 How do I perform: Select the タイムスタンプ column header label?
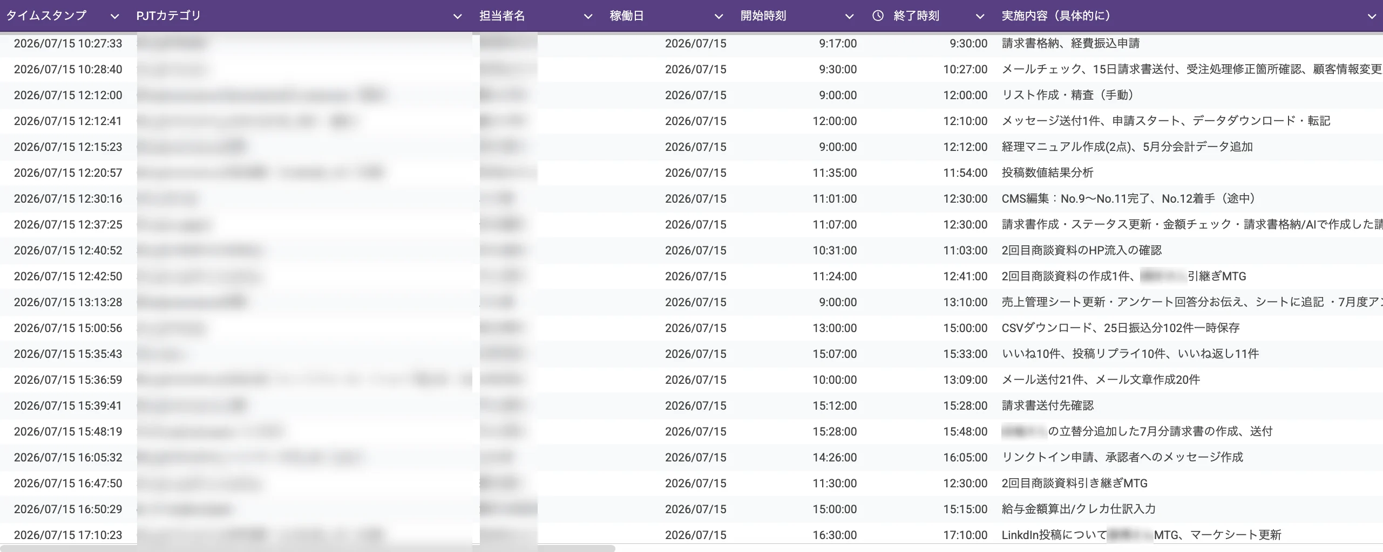point(46,16)
